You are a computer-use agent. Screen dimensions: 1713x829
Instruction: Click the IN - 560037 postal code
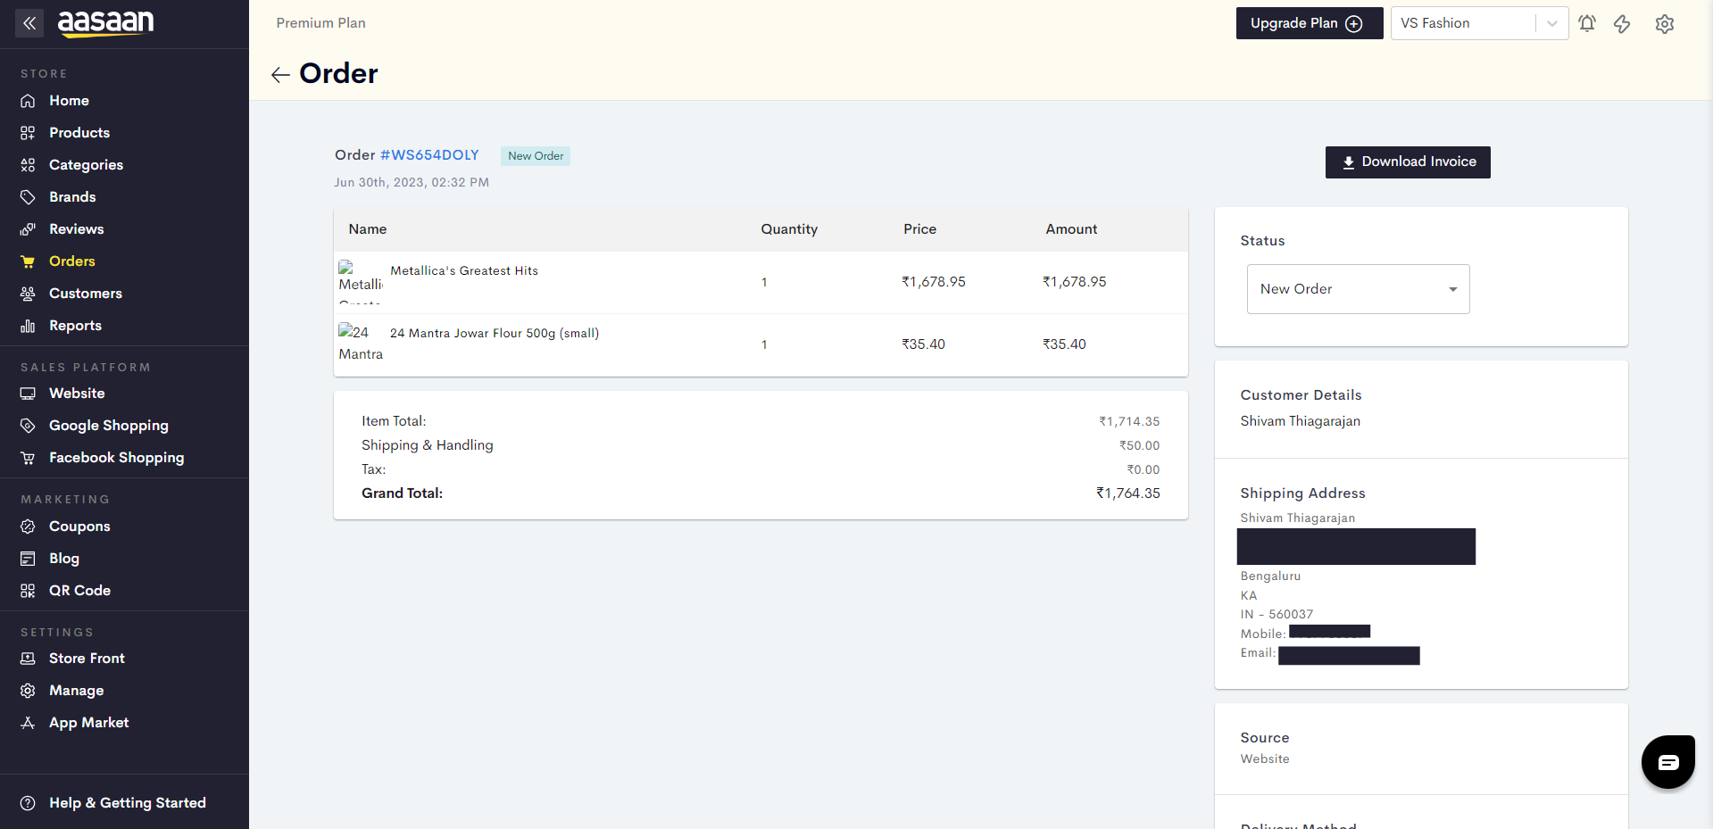1276,614
